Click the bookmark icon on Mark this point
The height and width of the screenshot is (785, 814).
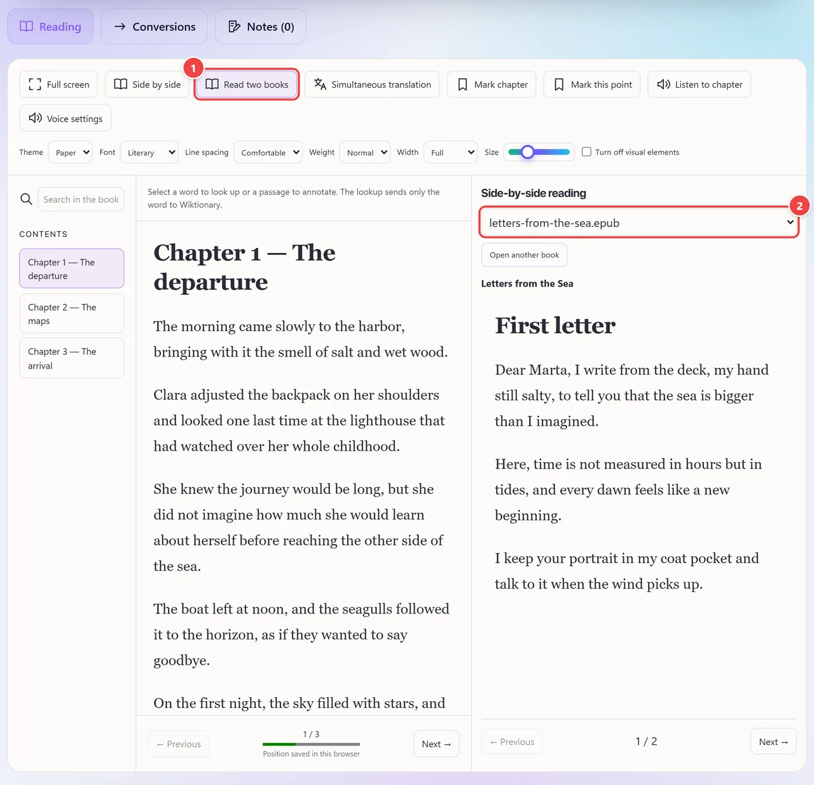tap(559, 85)
